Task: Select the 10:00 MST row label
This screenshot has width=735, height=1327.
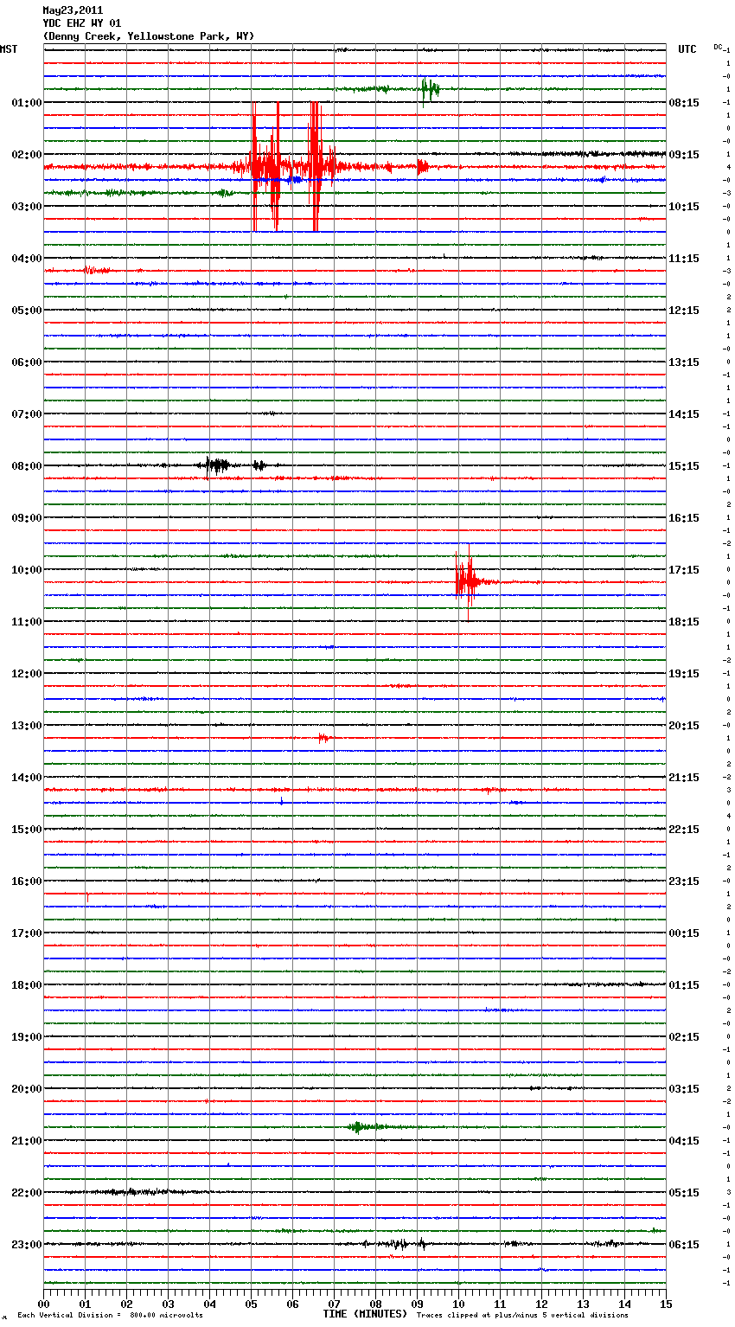Action: click(x=27, y=570)
